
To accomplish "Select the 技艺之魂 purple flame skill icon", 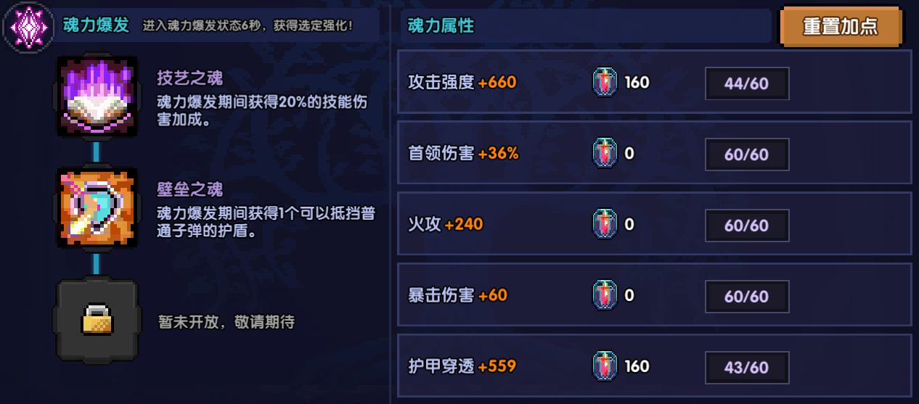I will pyautogui.click(x=97, y=96).
